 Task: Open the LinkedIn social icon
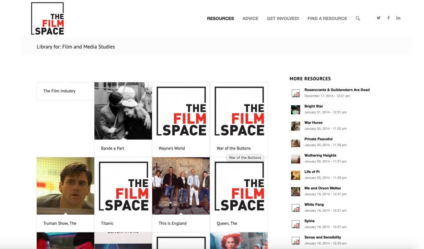point(398,18)
